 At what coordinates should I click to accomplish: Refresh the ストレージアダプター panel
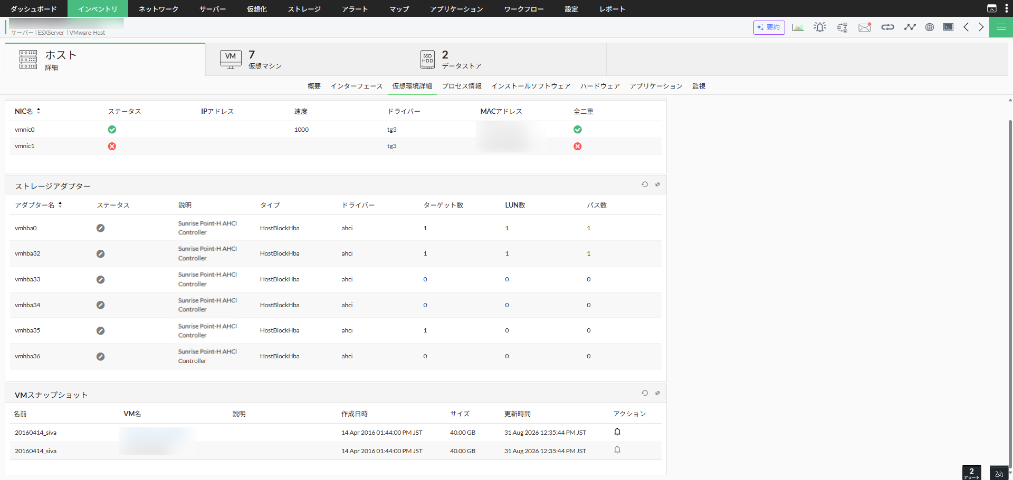[645, 184]
